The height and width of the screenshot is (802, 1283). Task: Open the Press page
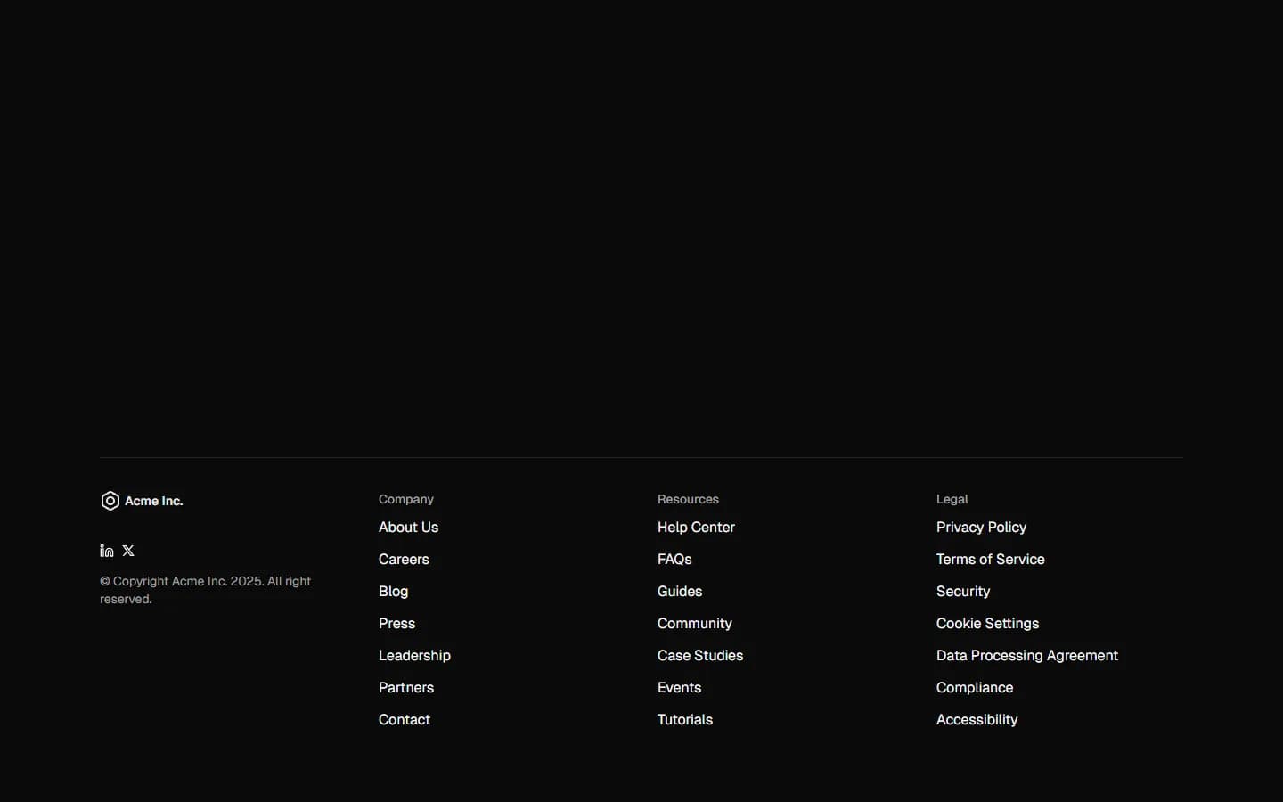(x=396, y=623)
